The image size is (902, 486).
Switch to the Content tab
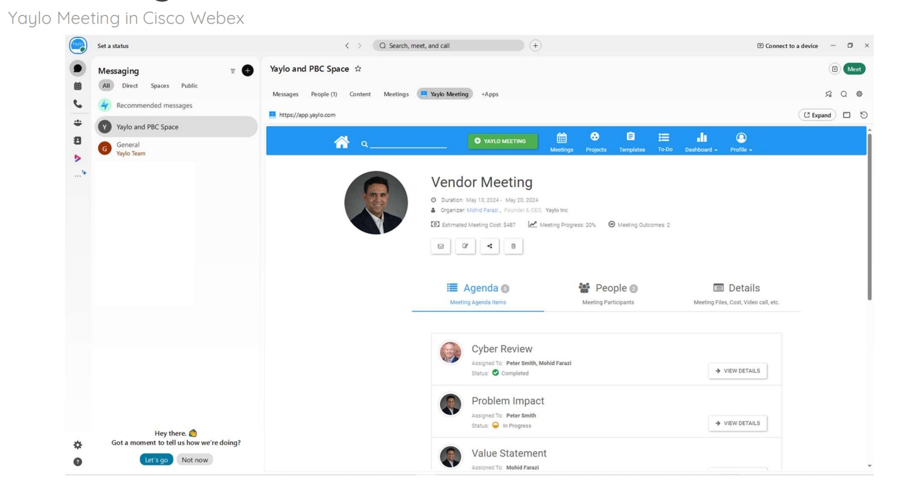360,94
